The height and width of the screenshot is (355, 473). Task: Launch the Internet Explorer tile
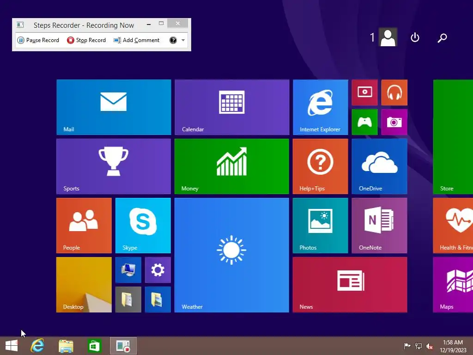coord(321,107)
